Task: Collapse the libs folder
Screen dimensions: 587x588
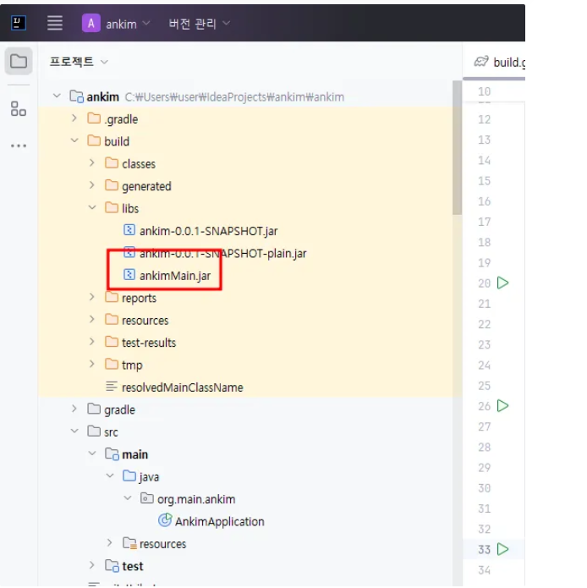Action: point(92,207)
